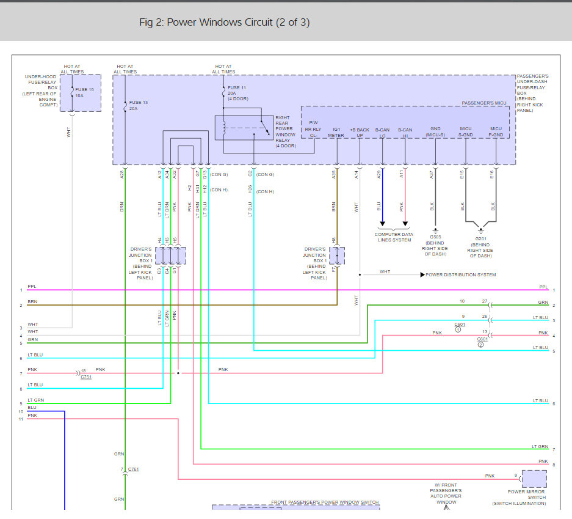Select the Front Passenger's Power Window Switch label
This screenshot has height=519, width=572.
pyautogui.click(x=325, y=502)
